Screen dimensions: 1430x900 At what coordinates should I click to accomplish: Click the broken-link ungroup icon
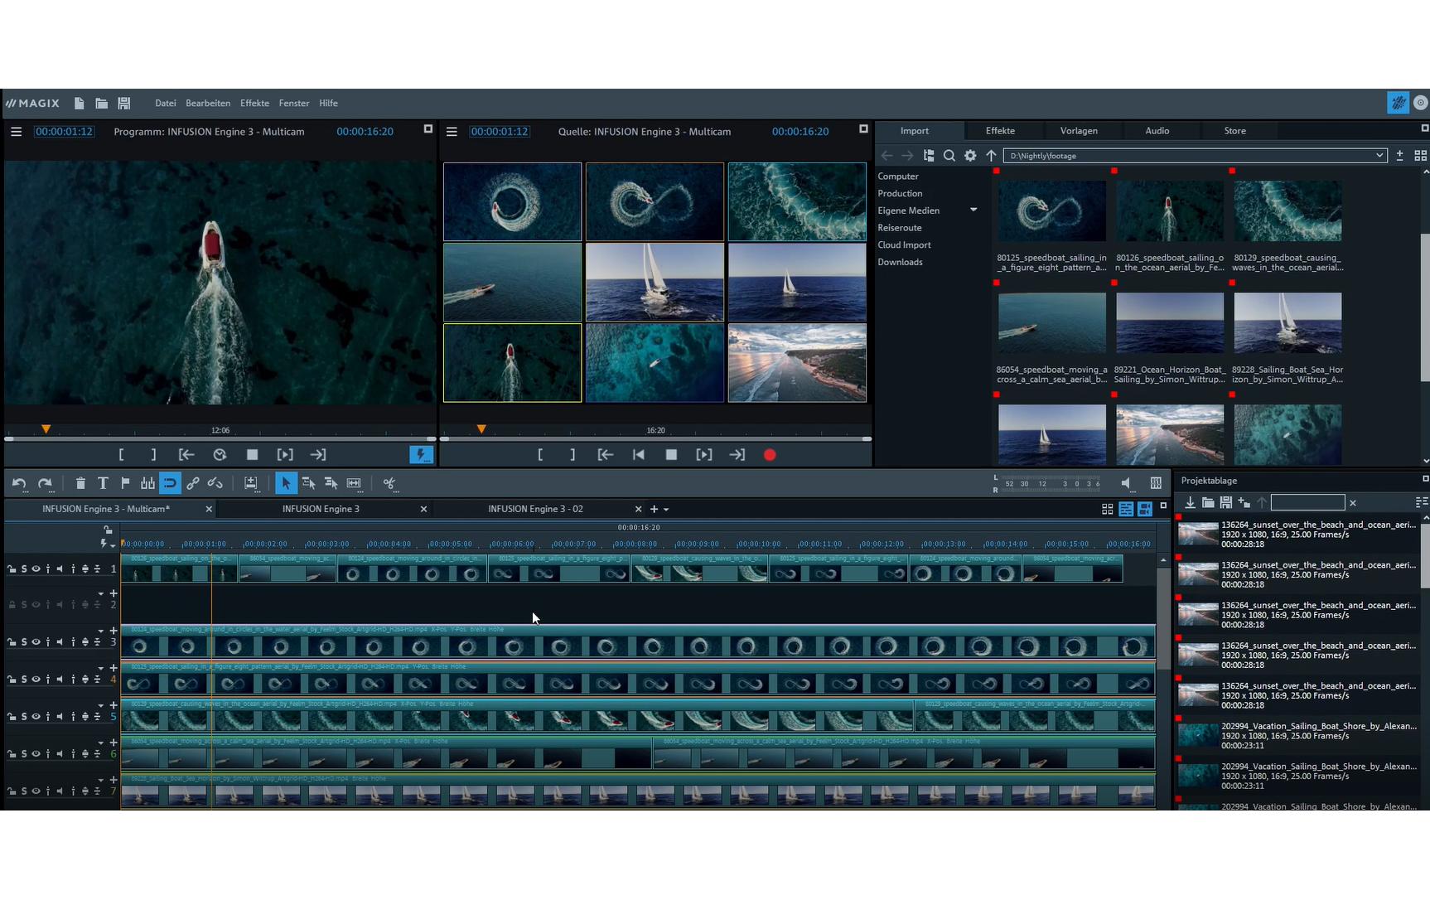pos(215,483)
